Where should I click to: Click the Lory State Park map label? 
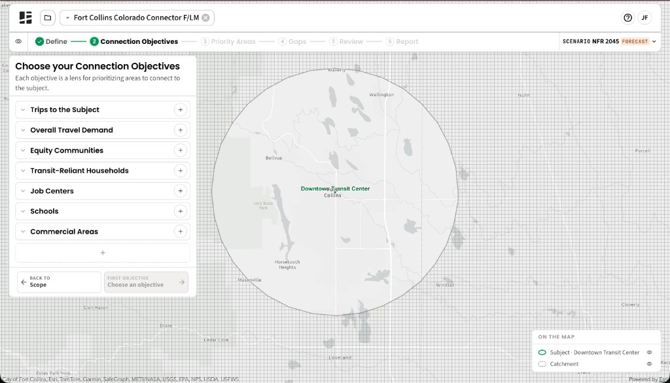point(263,206)
